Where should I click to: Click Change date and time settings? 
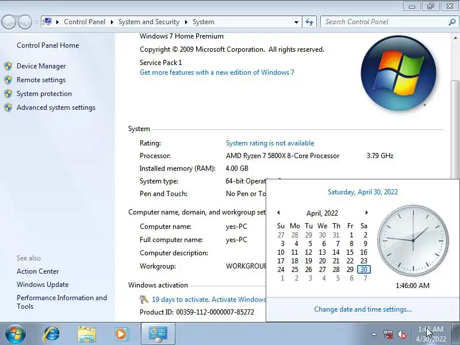[363, 309]
